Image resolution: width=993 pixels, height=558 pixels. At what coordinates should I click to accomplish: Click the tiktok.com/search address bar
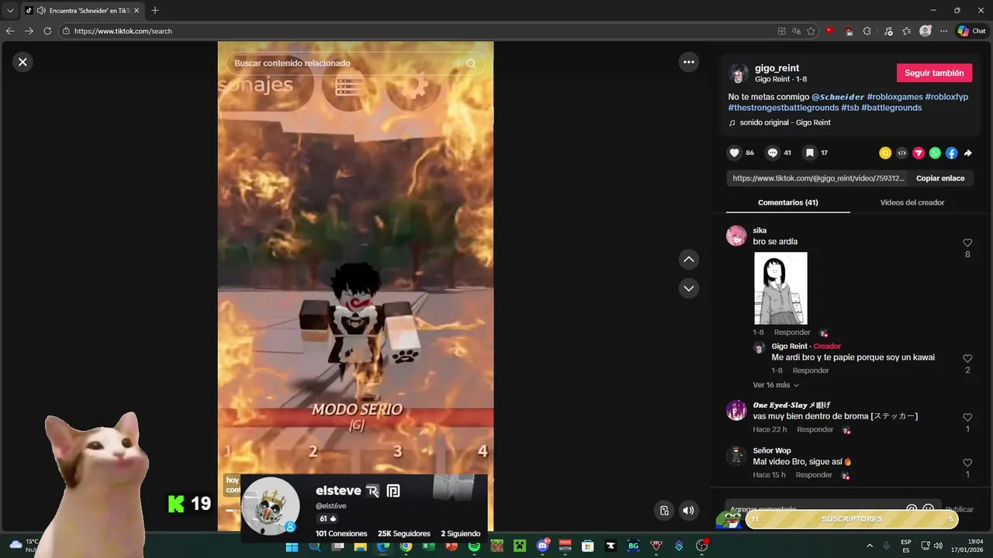coord(419,31)
